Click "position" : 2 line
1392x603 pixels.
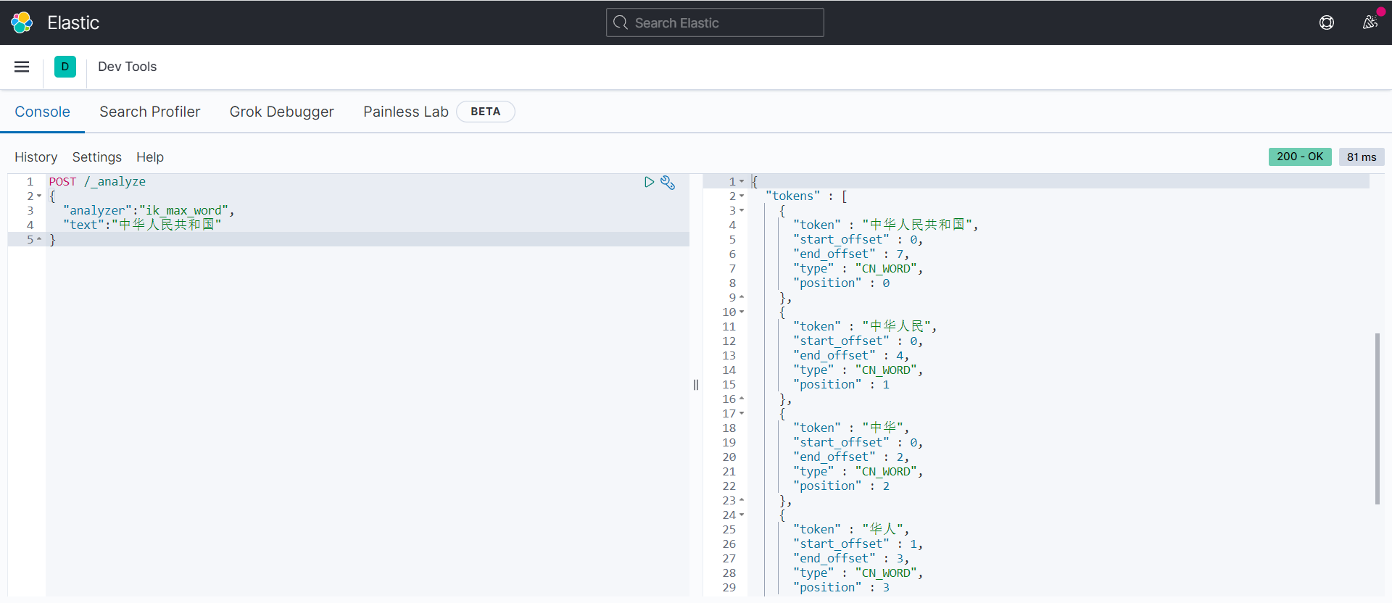(x=842, y=486)
